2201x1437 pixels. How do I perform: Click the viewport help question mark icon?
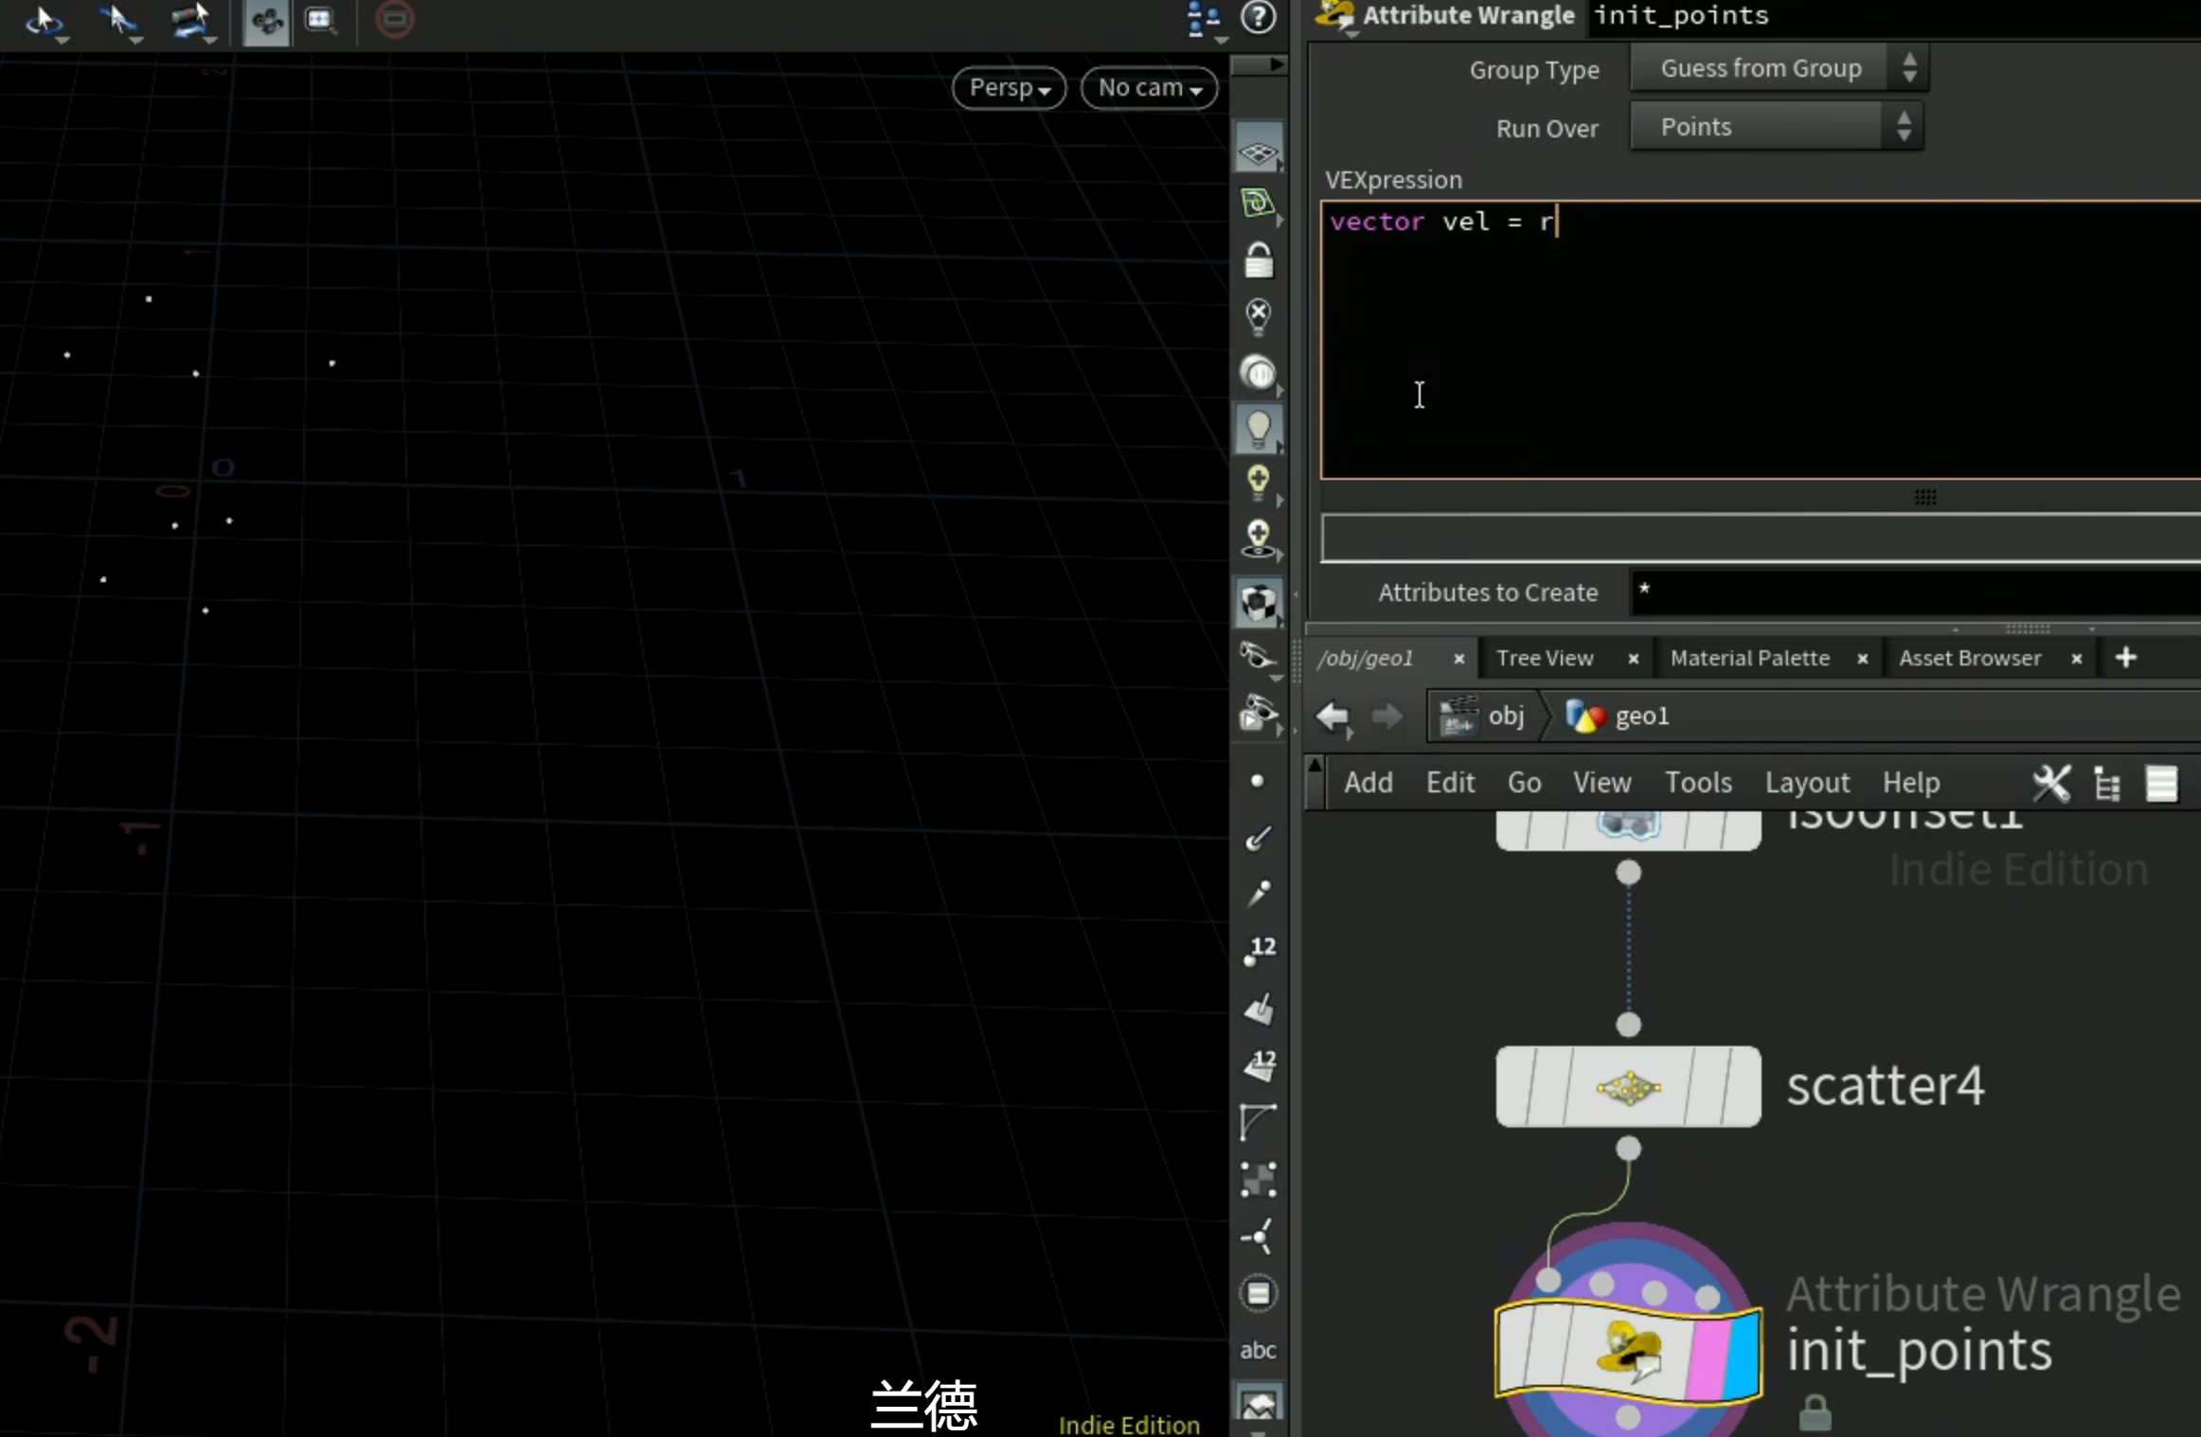1258,17
